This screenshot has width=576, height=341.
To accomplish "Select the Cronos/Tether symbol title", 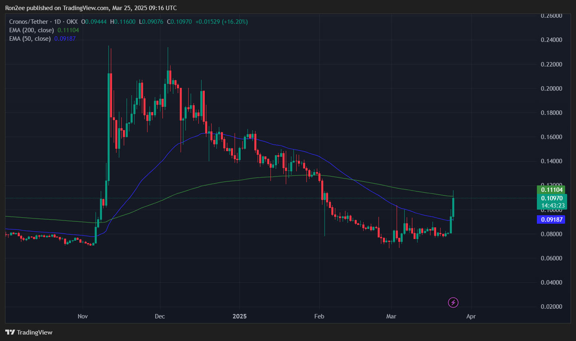I will point(29,22).
